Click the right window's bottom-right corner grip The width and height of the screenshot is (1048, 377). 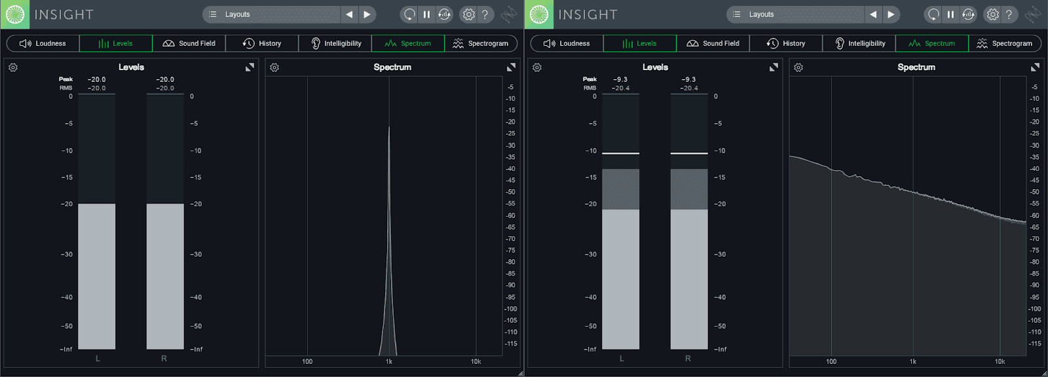tap(1044, 373)
